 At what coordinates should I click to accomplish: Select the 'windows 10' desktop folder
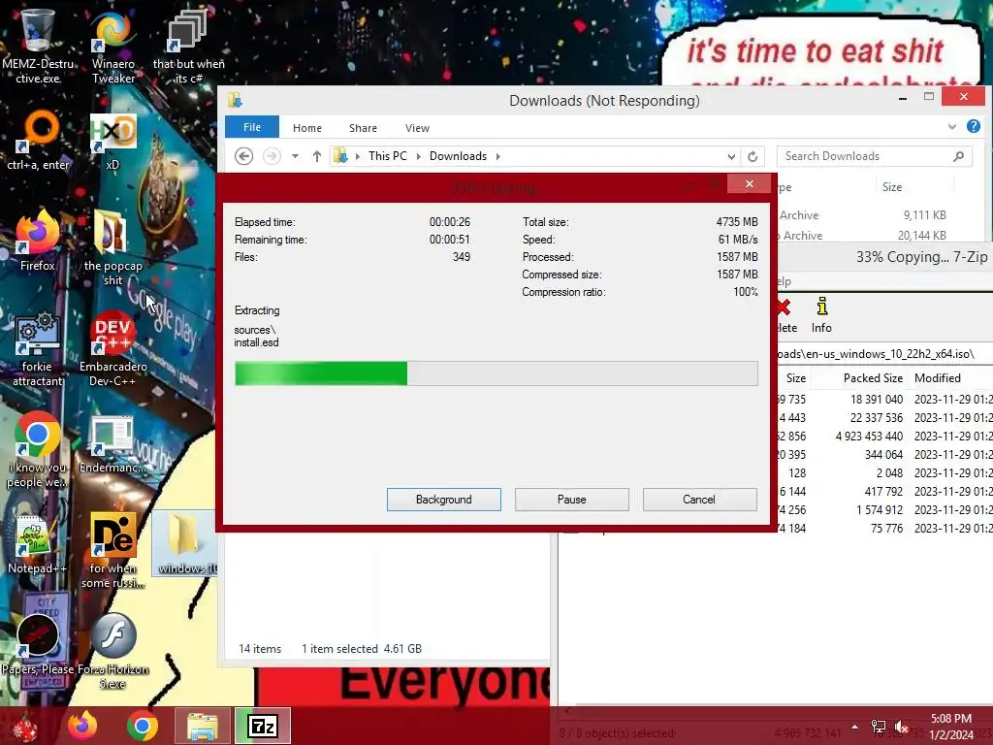tap(185, 543)
